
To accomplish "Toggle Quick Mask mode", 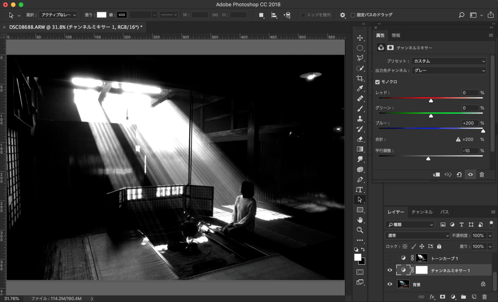I will pyautogui.click(x=360, y=272).
